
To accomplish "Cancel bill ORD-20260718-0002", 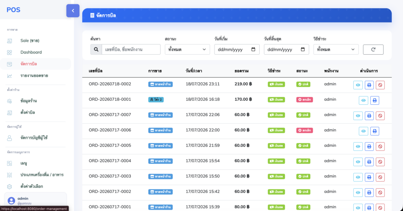I will click(380, 85).
